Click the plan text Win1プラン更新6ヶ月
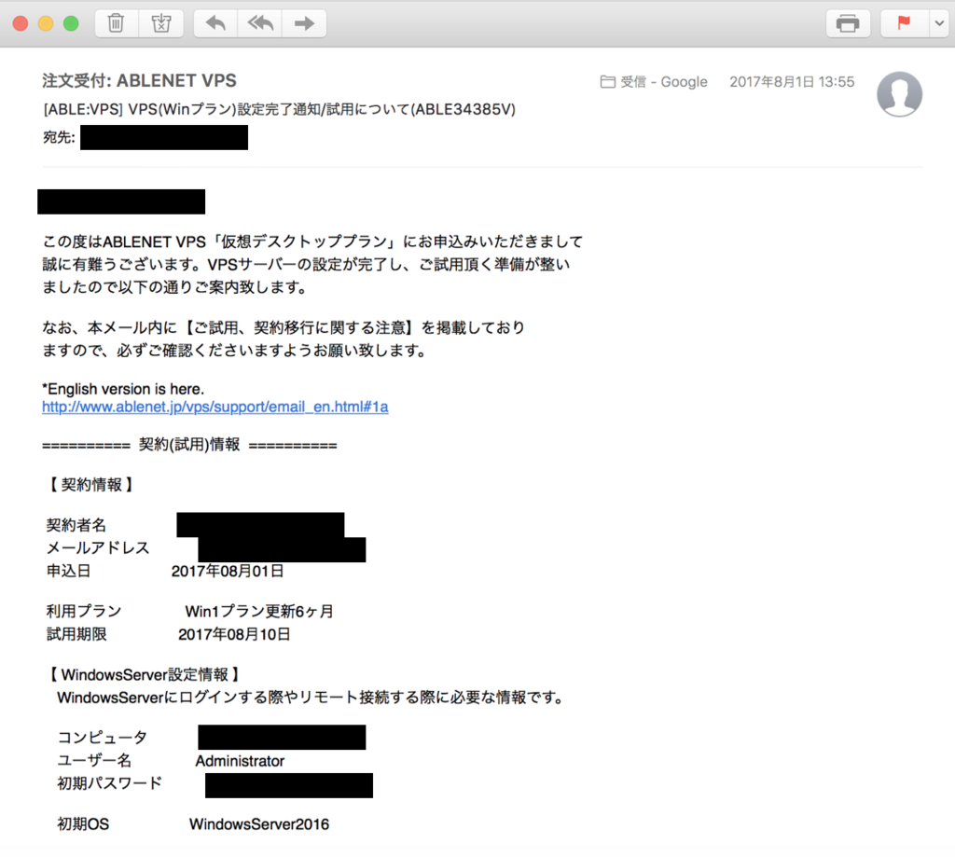 [x=259, y=611]
